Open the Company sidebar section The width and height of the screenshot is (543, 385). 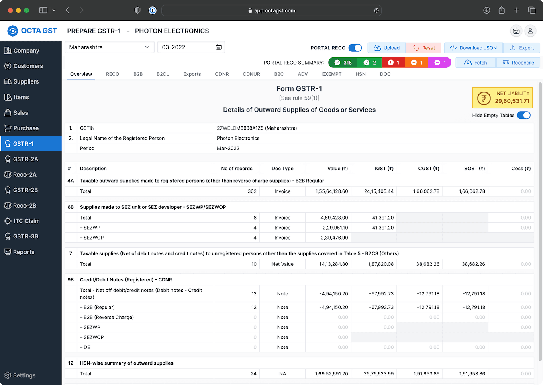click(x=31, y=51)
